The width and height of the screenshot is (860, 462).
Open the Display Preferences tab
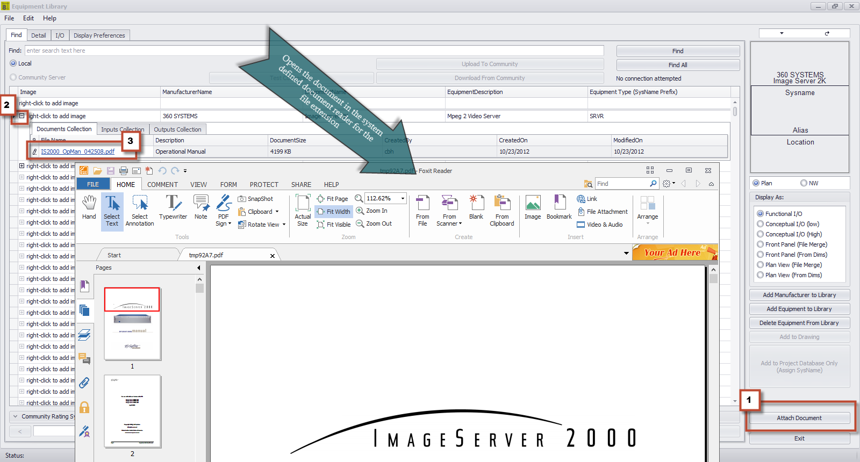[x=99, y=35]
